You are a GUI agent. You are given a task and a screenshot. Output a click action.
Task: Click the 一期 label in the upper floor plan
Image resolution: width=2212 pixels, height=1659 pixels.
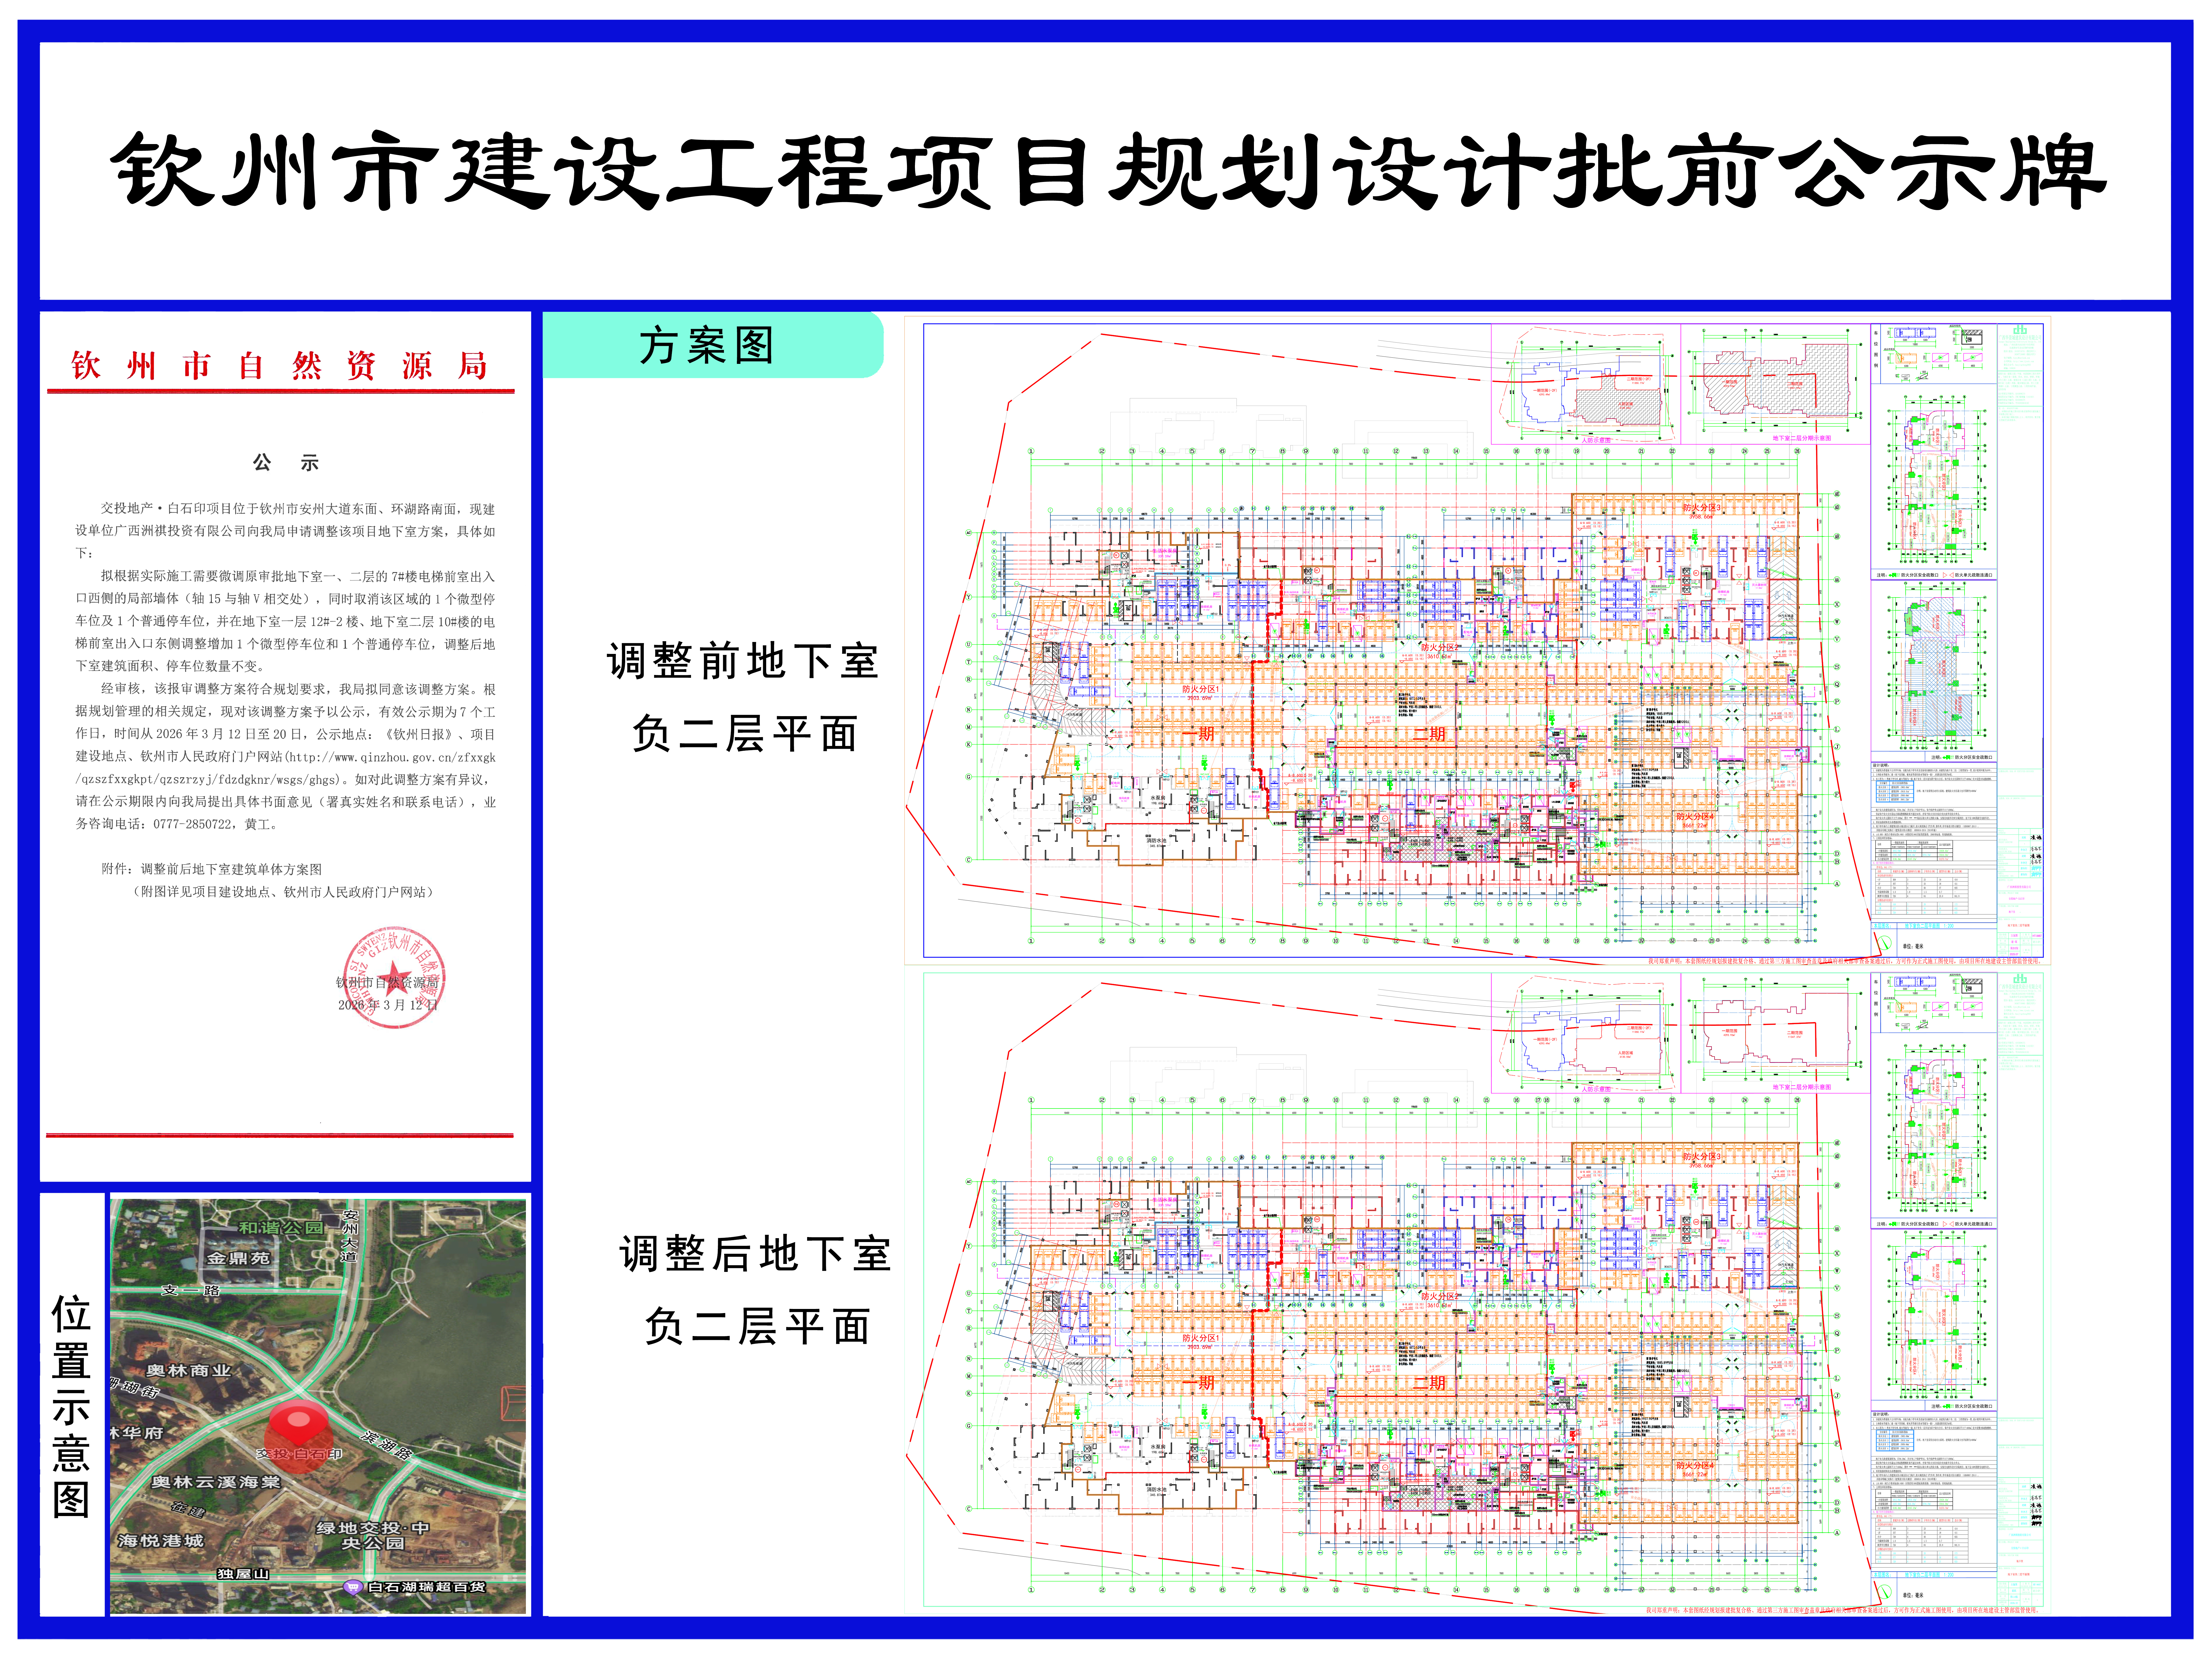coord(1198,734)
